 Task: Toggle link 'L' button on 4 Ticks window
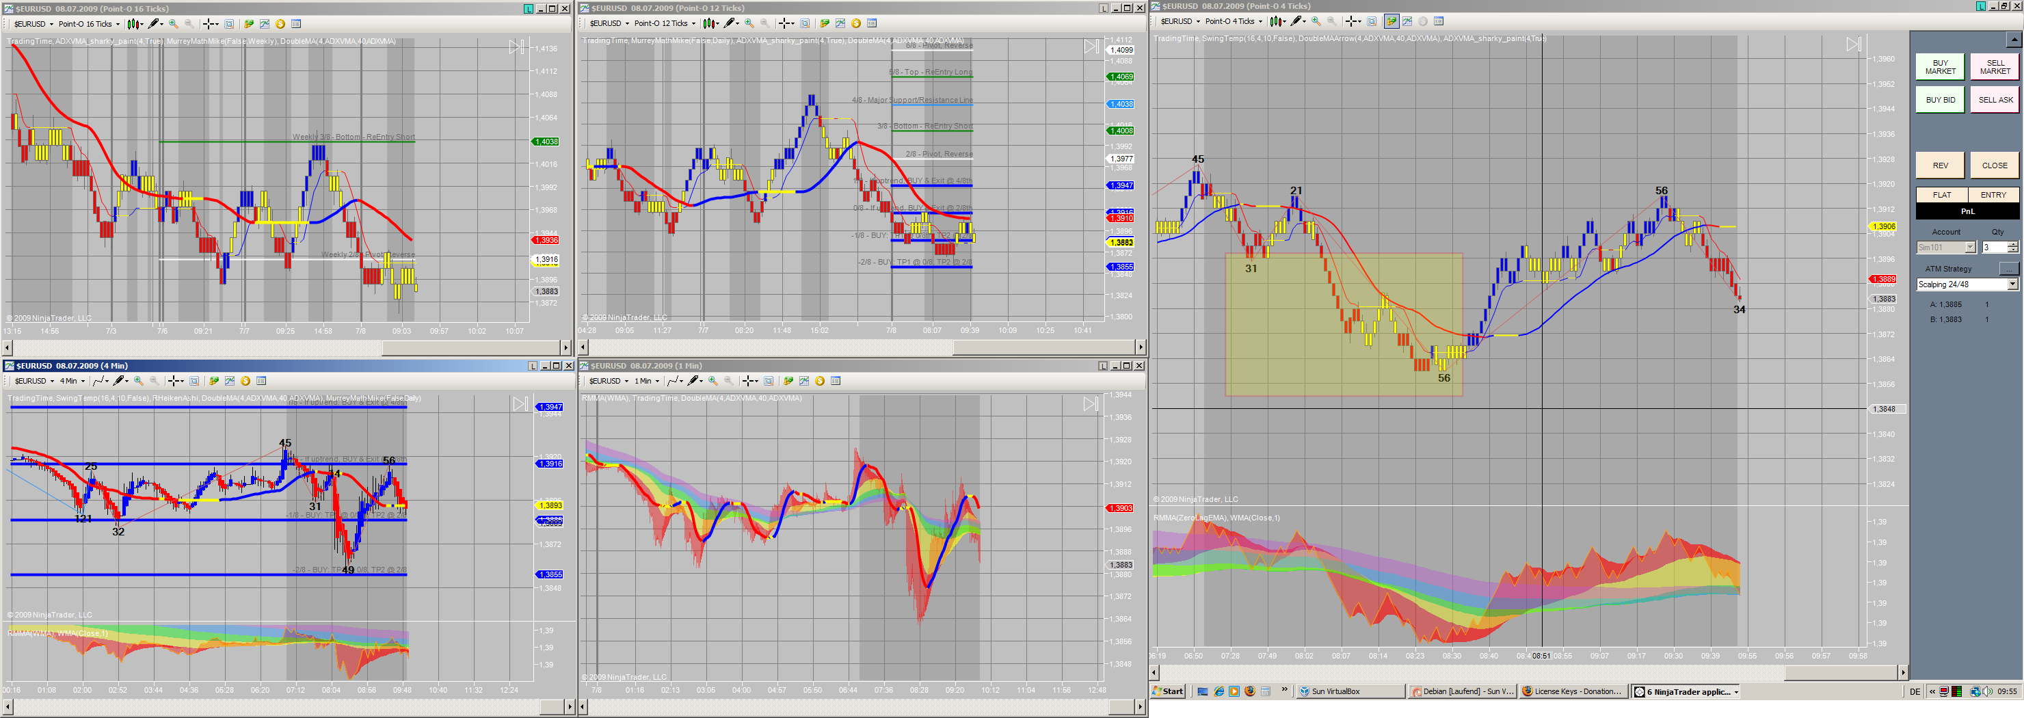point(1981,6)
